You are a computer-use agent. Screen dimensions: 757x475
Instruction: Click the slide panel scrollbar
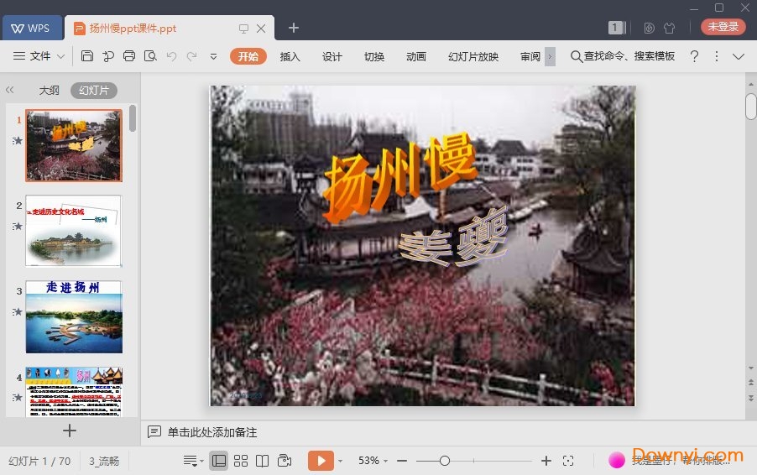pos(133,118)
